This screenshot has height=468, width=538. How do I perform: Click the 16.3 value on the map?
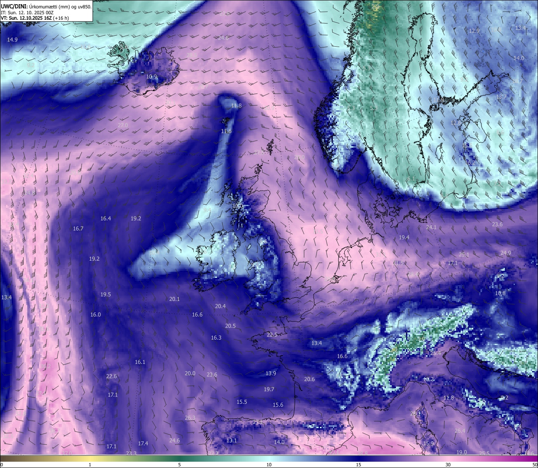coord(216,338)
